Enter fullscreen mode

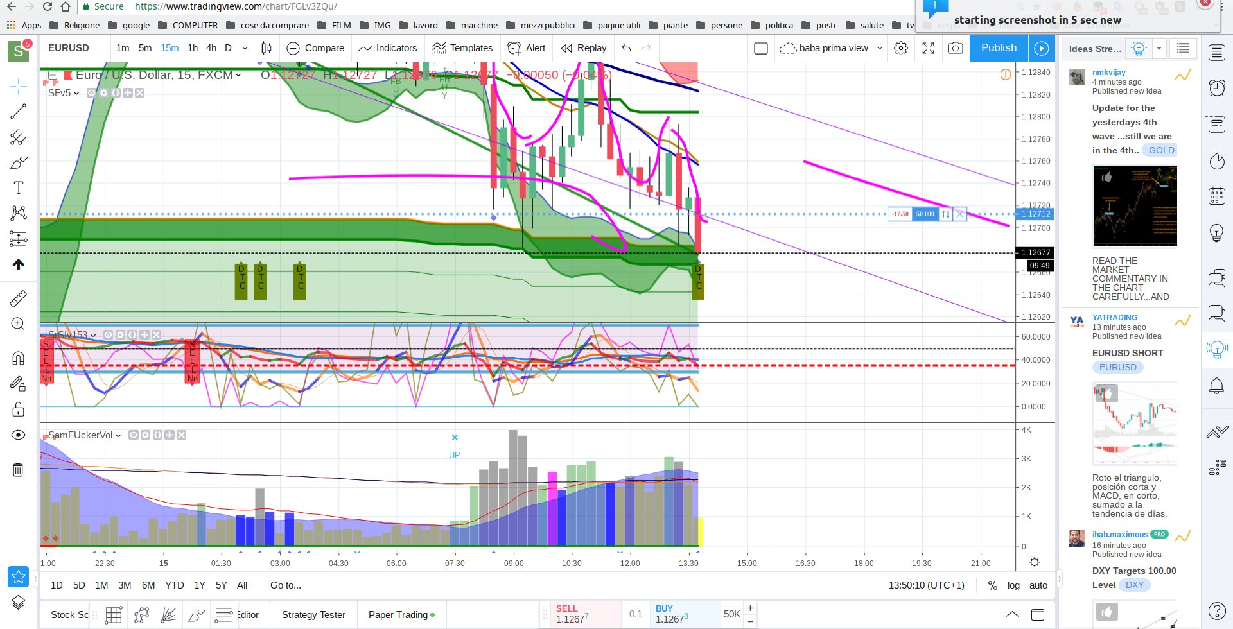pyautogui.click(x=928, y=48)
